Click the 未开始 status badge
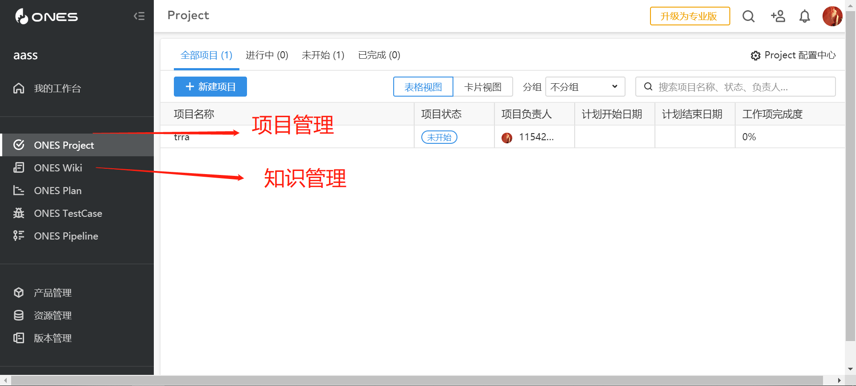The width and height of the screenshot is (856, 386). (x=439, y=137)
